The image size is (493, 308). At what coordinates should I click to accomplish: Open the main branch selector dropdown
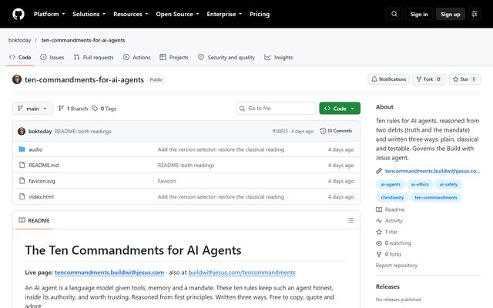(x=32, y=109)
